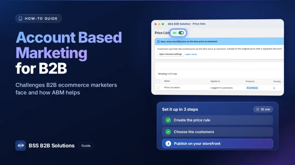Click the BSS B2B logo icon

click(x=20, y=146)
